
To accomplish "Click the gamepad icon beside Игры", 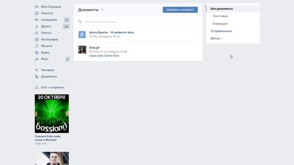I will (37, 59).
